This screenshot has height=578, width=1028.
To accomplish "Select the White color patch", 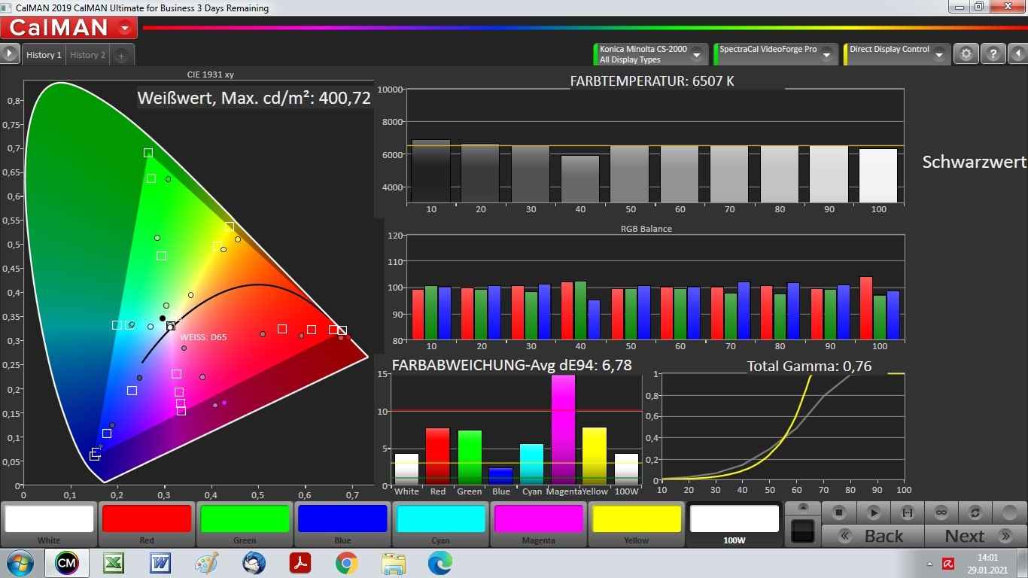I will [49, 524].
